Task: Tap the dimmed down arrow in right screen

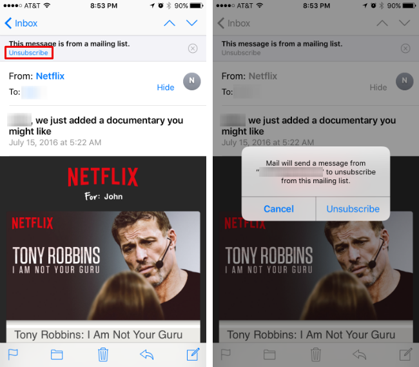Action: (405, 23)
